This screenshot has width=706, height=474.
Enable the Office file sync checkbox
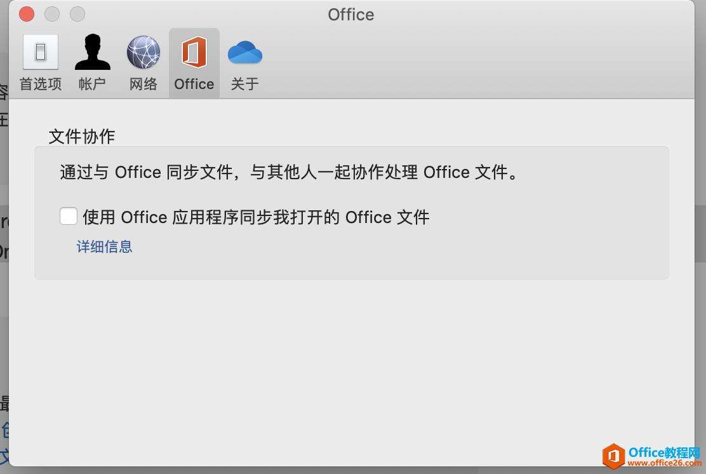coord(69,216)
